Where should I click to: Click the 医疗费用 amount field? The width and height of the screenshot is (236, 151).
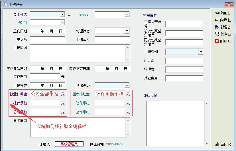(45, 77)
